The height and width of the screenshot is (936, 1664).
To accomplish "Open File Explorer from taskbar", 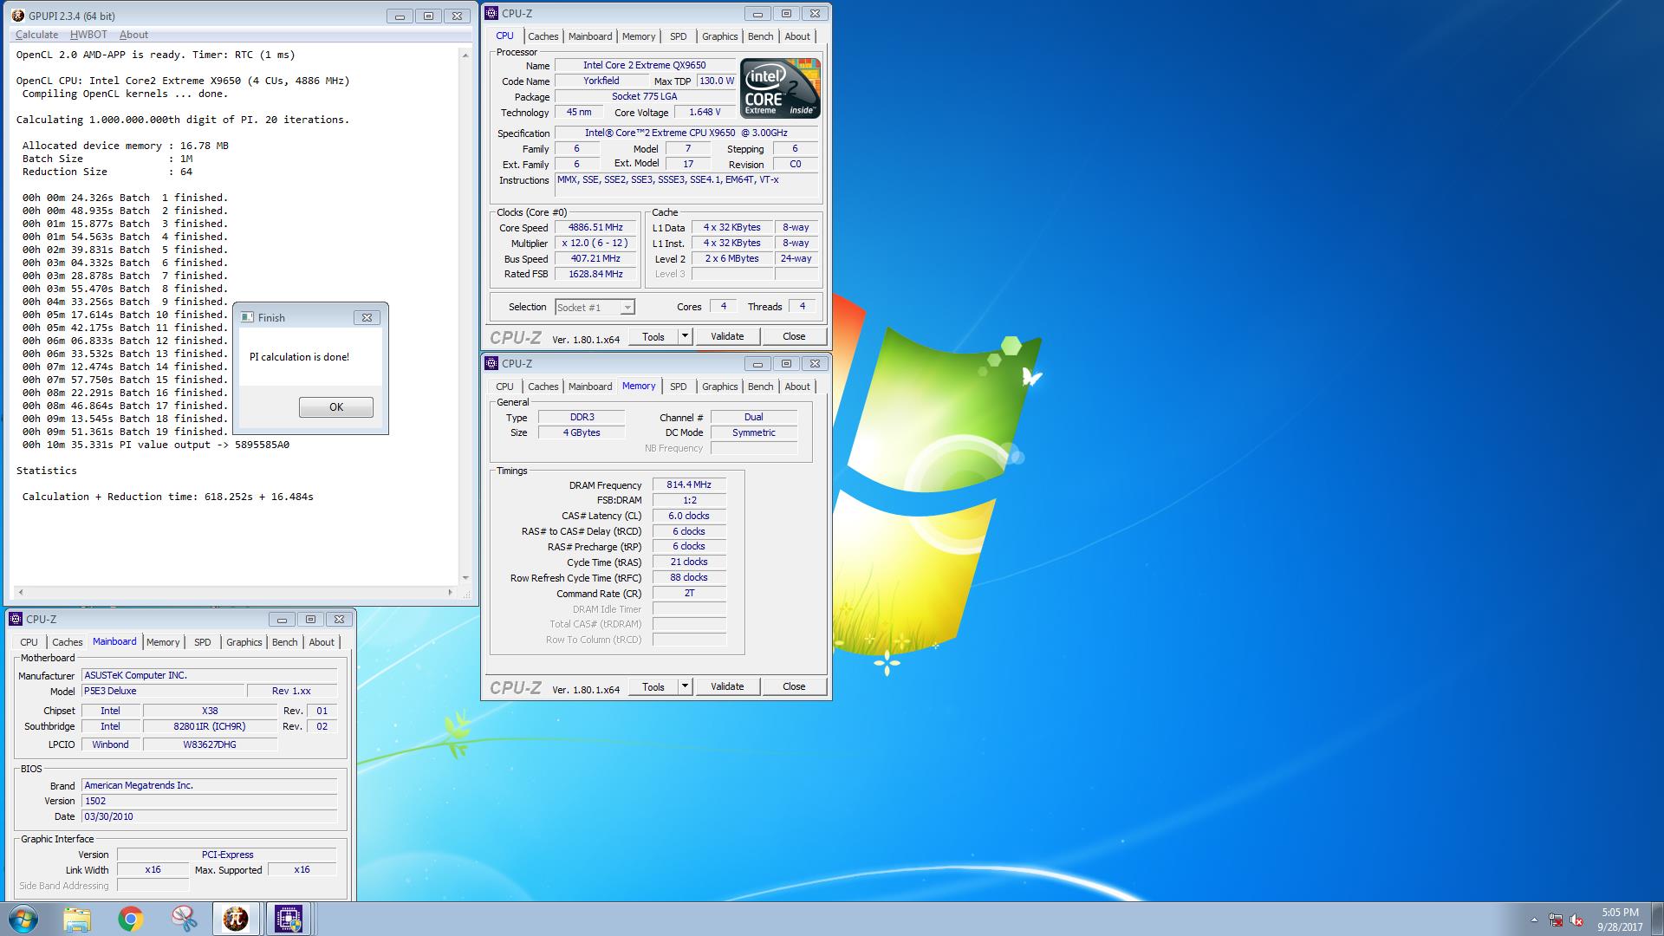I will [x=77, y=919].
